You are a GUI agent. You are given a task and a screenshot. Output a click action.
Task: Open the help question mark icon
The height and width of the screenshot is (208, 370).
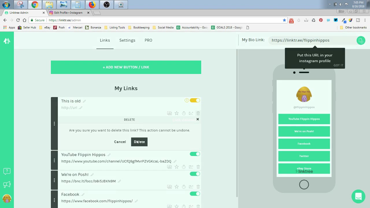pos(7,171)
